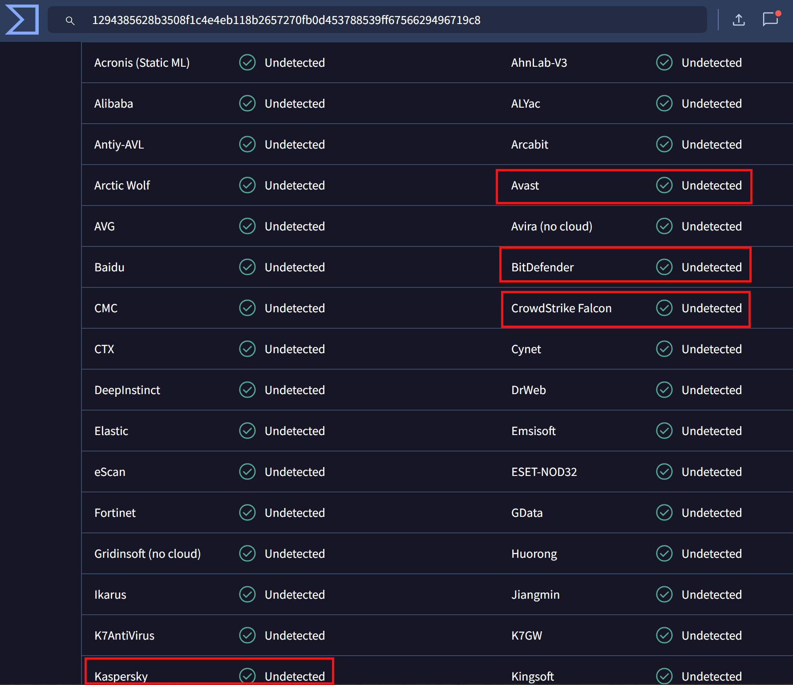Screen dimensions: 793x685
Task: Focus the hash search input field
Action: [377, 20]
